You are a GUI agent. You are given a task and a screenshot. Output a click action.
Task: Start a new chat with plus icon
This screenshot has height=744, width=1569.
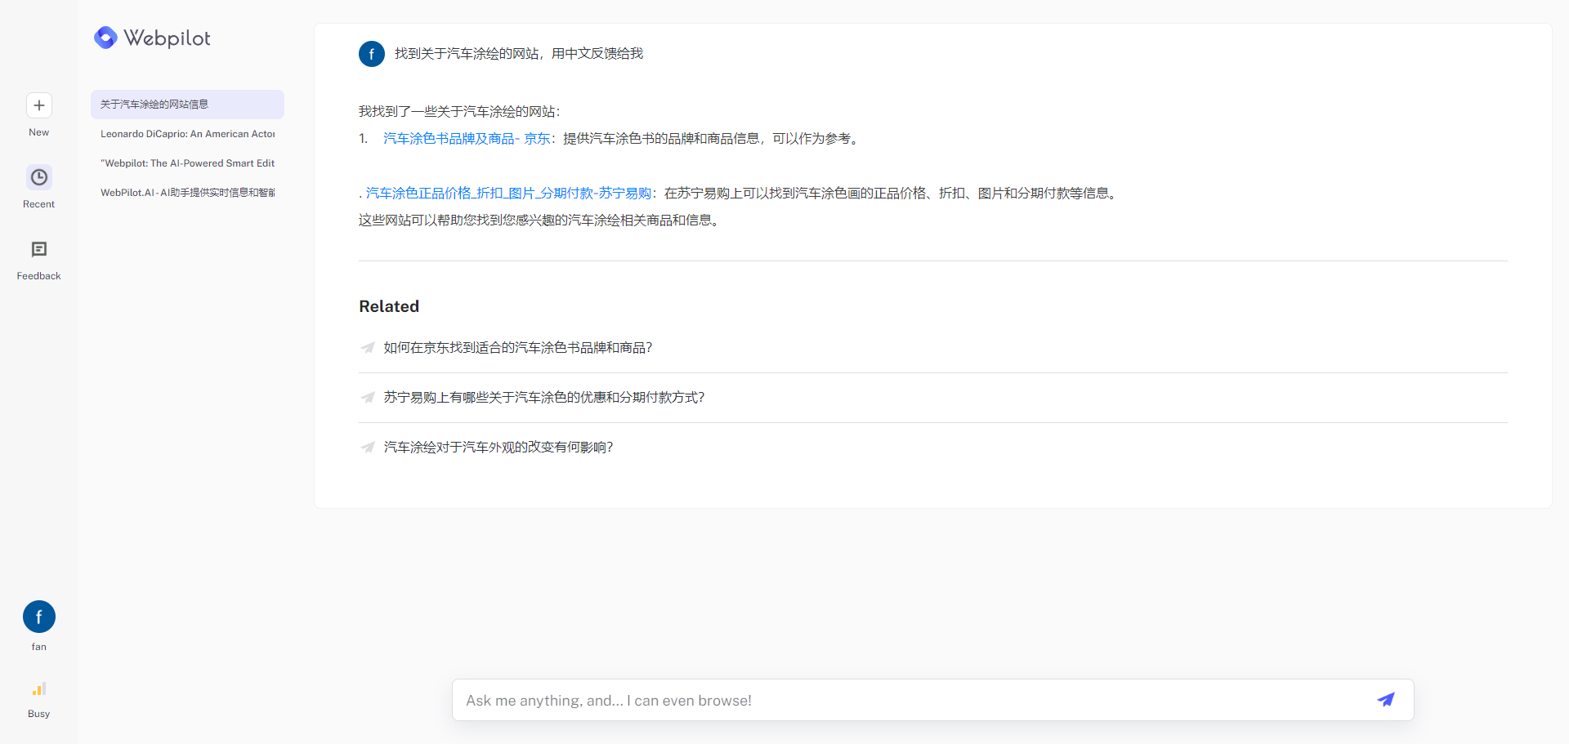(39, 105)
